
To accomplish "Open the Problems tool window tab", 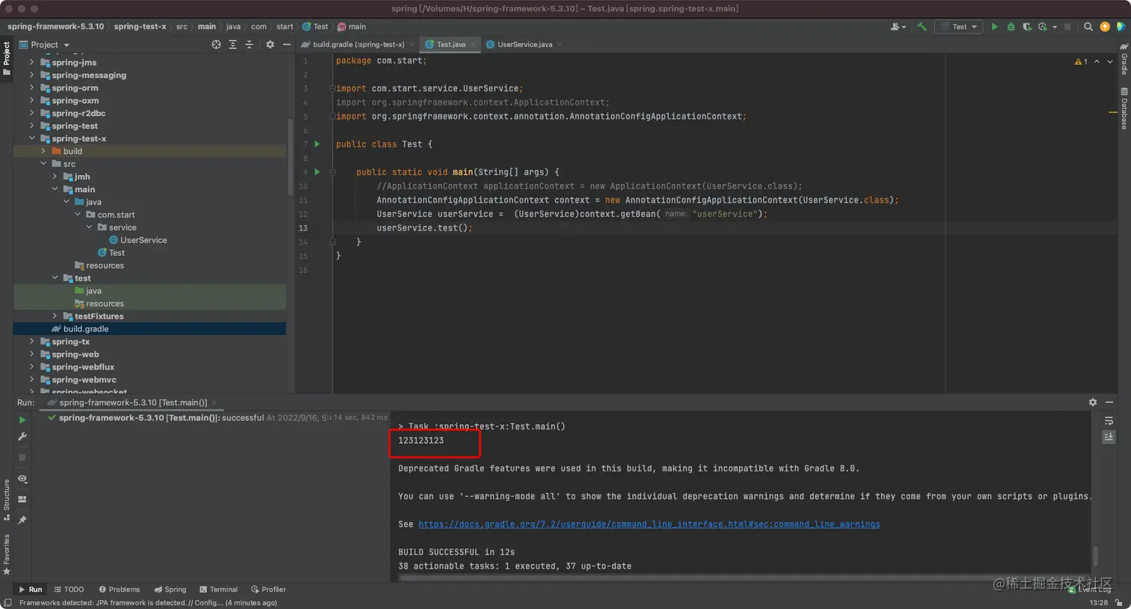I will coord(119,590).
